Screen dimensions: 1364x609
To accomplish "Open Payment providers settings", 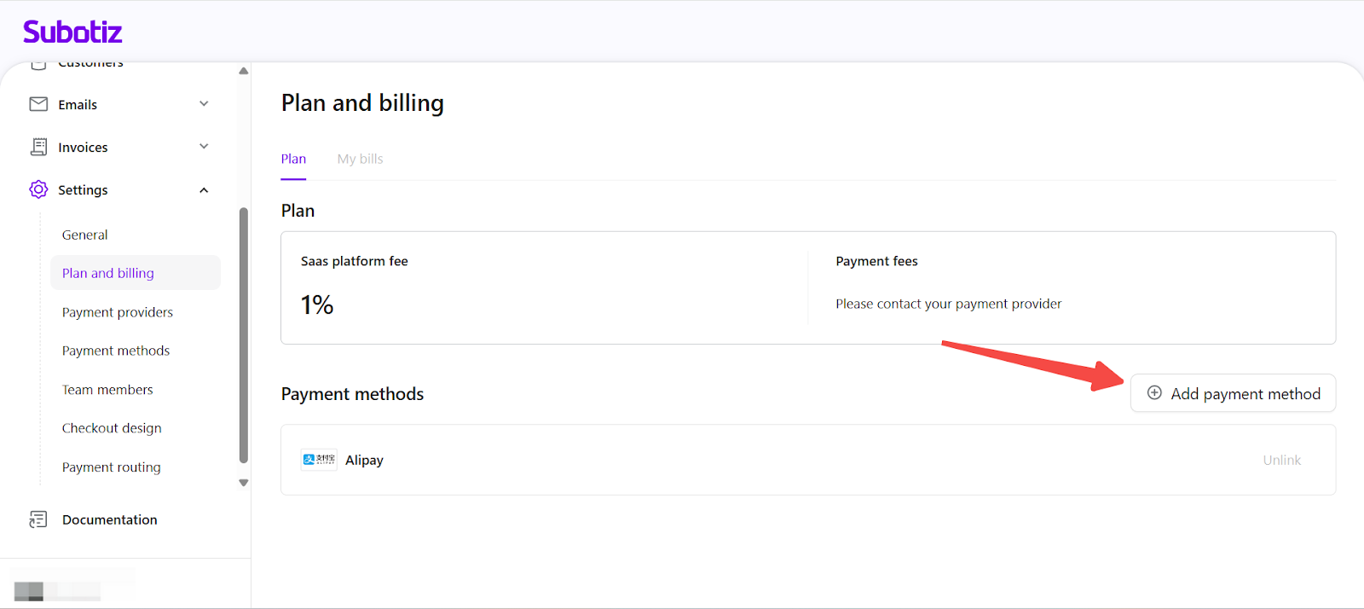I will pos(118,312).
